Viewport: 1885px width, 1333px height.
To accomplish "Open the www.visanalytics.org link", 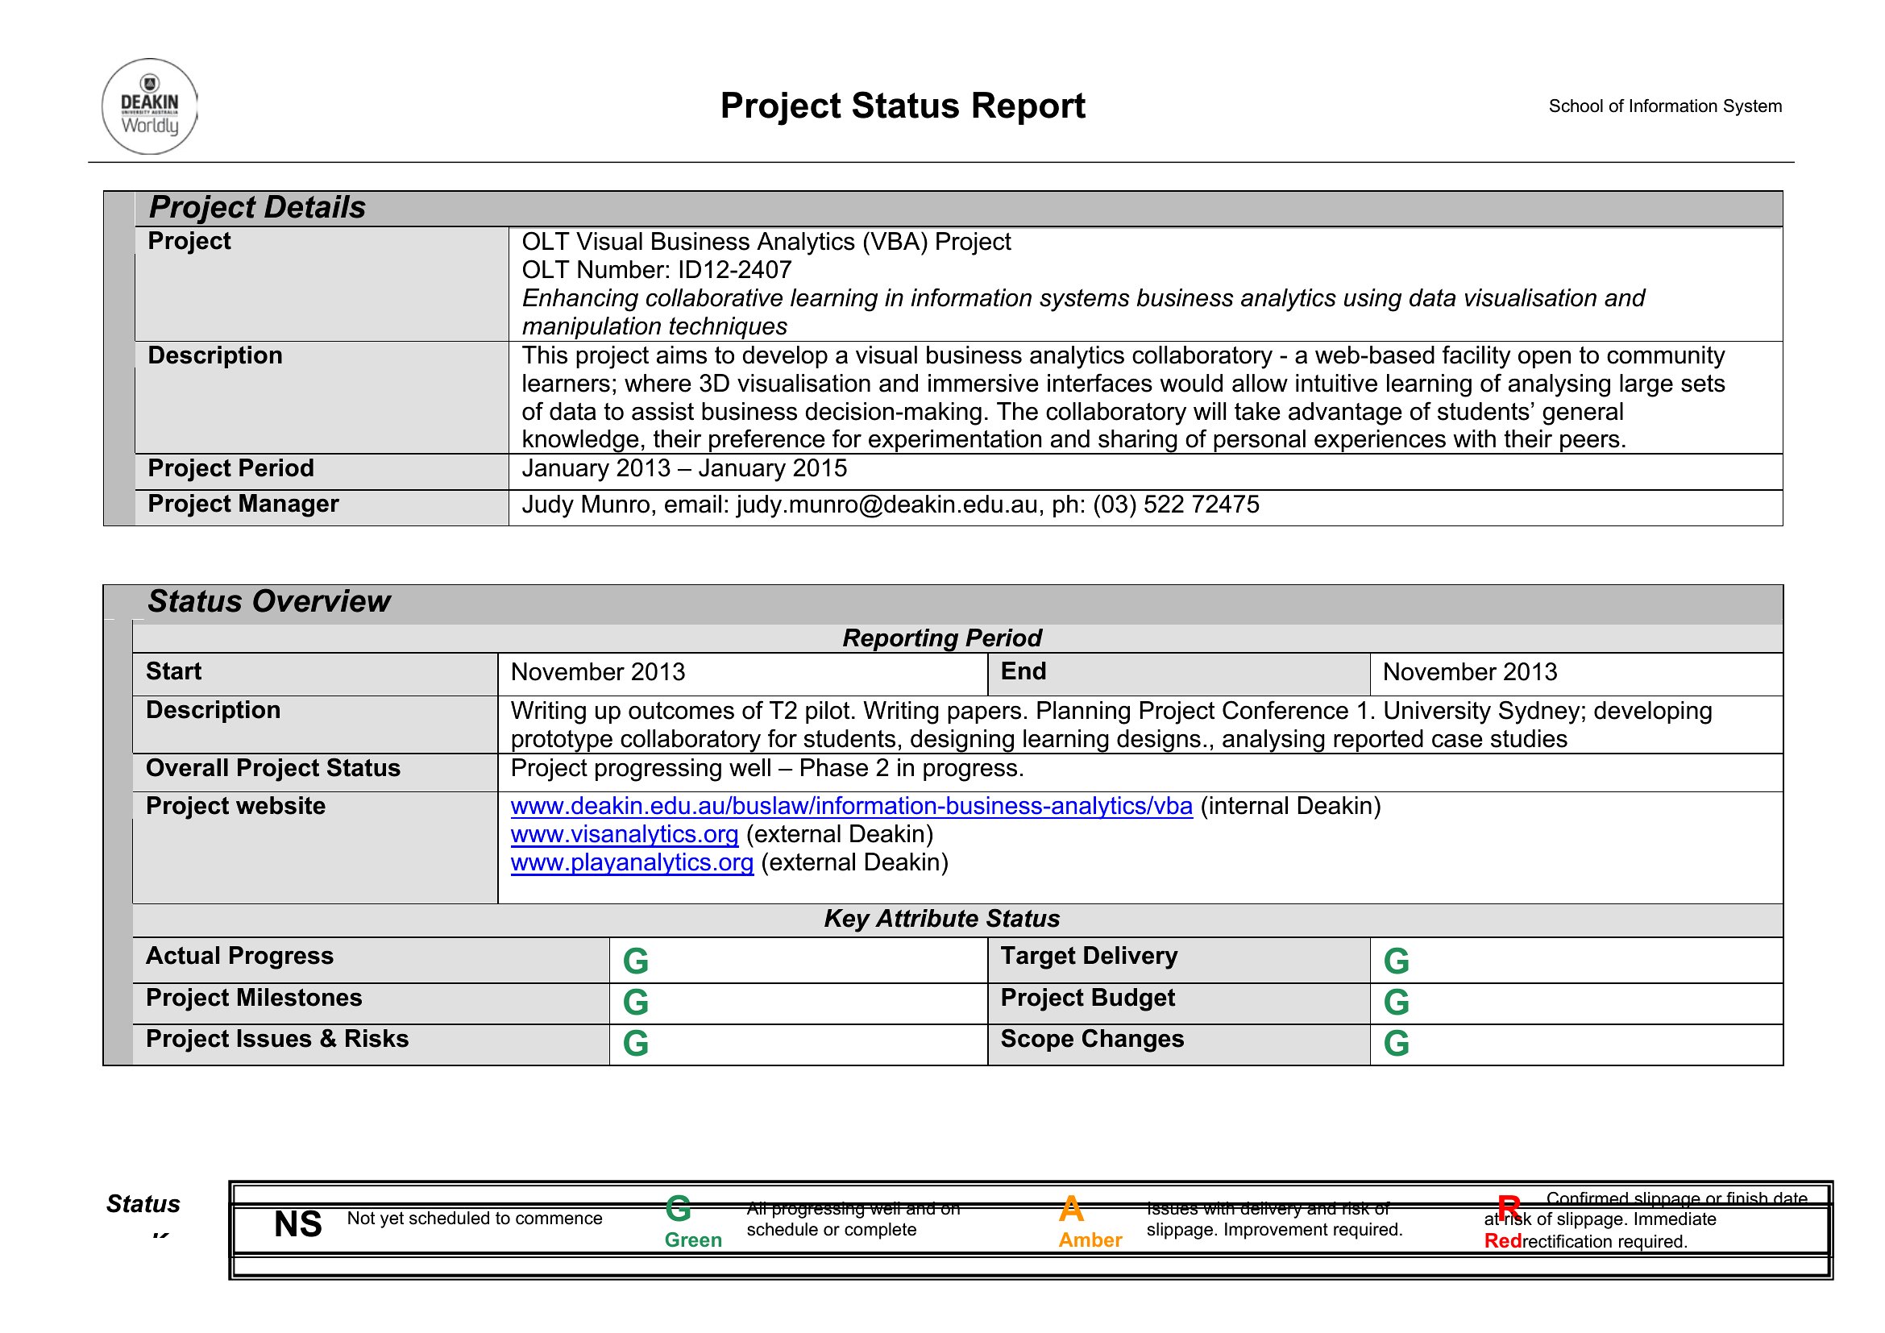I will pyautogui.click(x=624, y=834).
